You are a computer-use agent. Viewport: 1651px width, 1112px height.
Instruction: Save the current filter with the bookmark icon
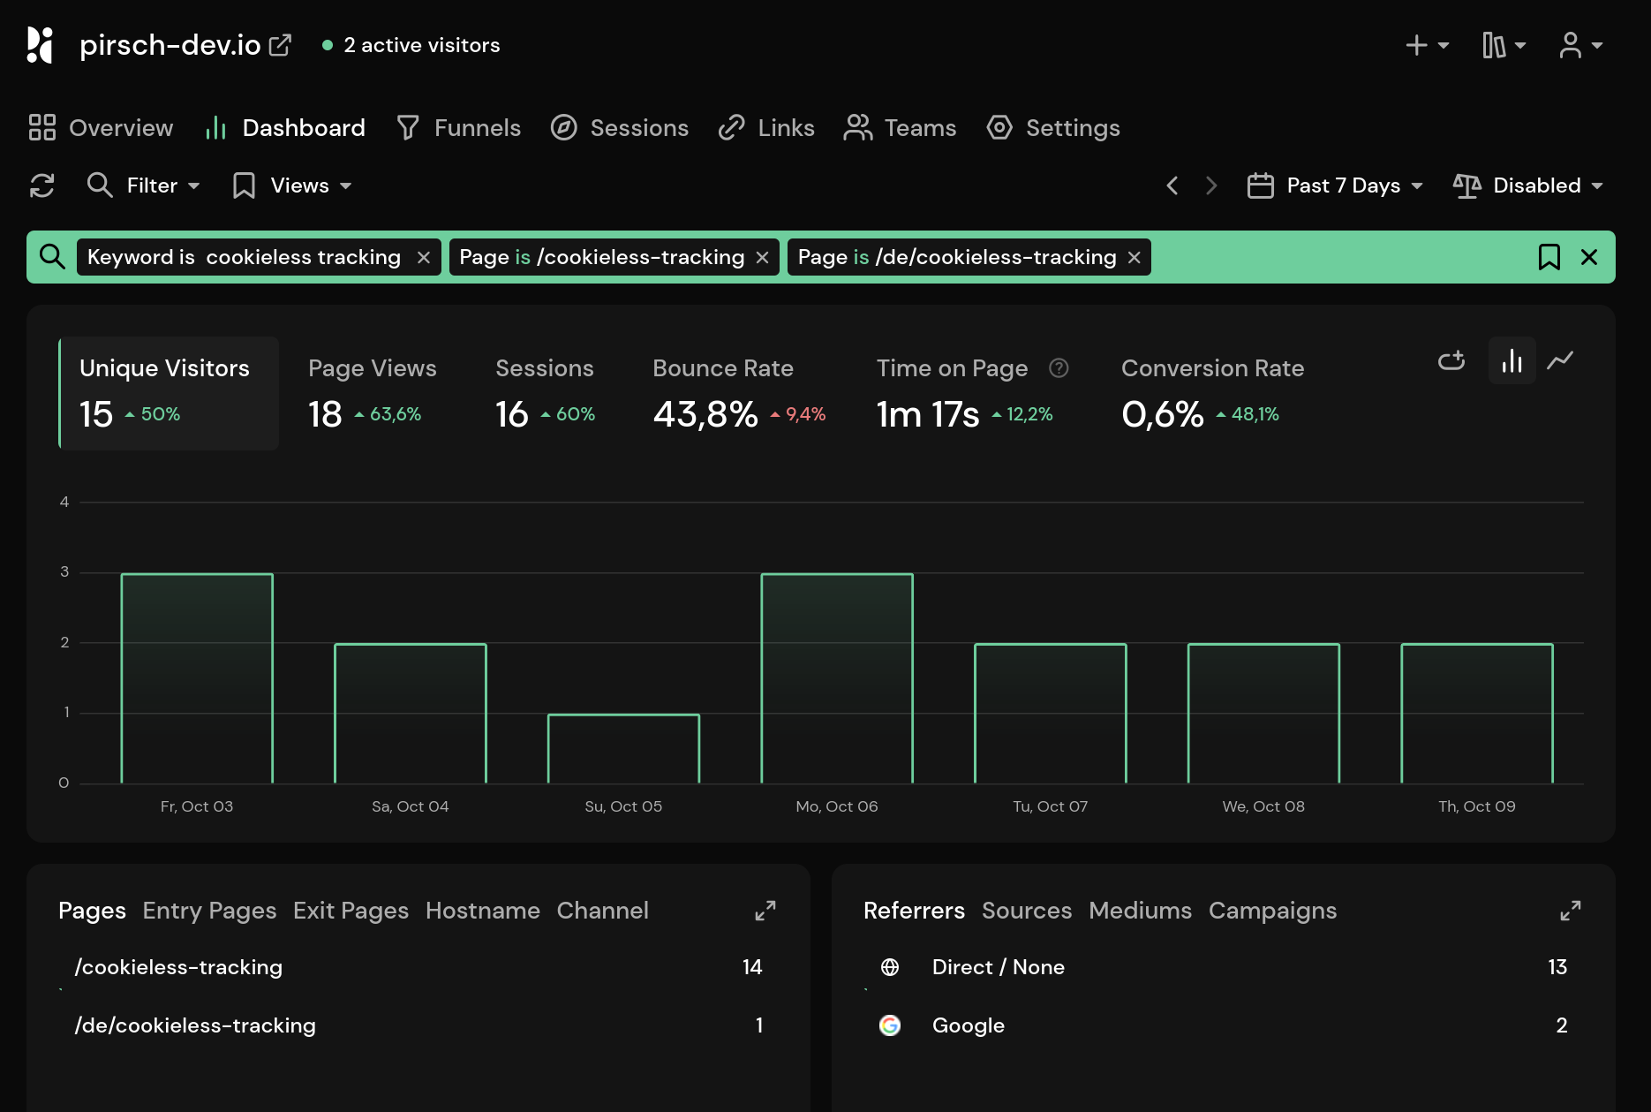pyautogui.click(x=1549, y=257)
